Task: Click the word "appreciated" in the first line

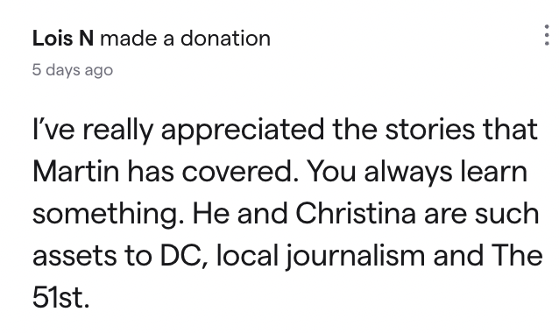Action: click(243, 131)
